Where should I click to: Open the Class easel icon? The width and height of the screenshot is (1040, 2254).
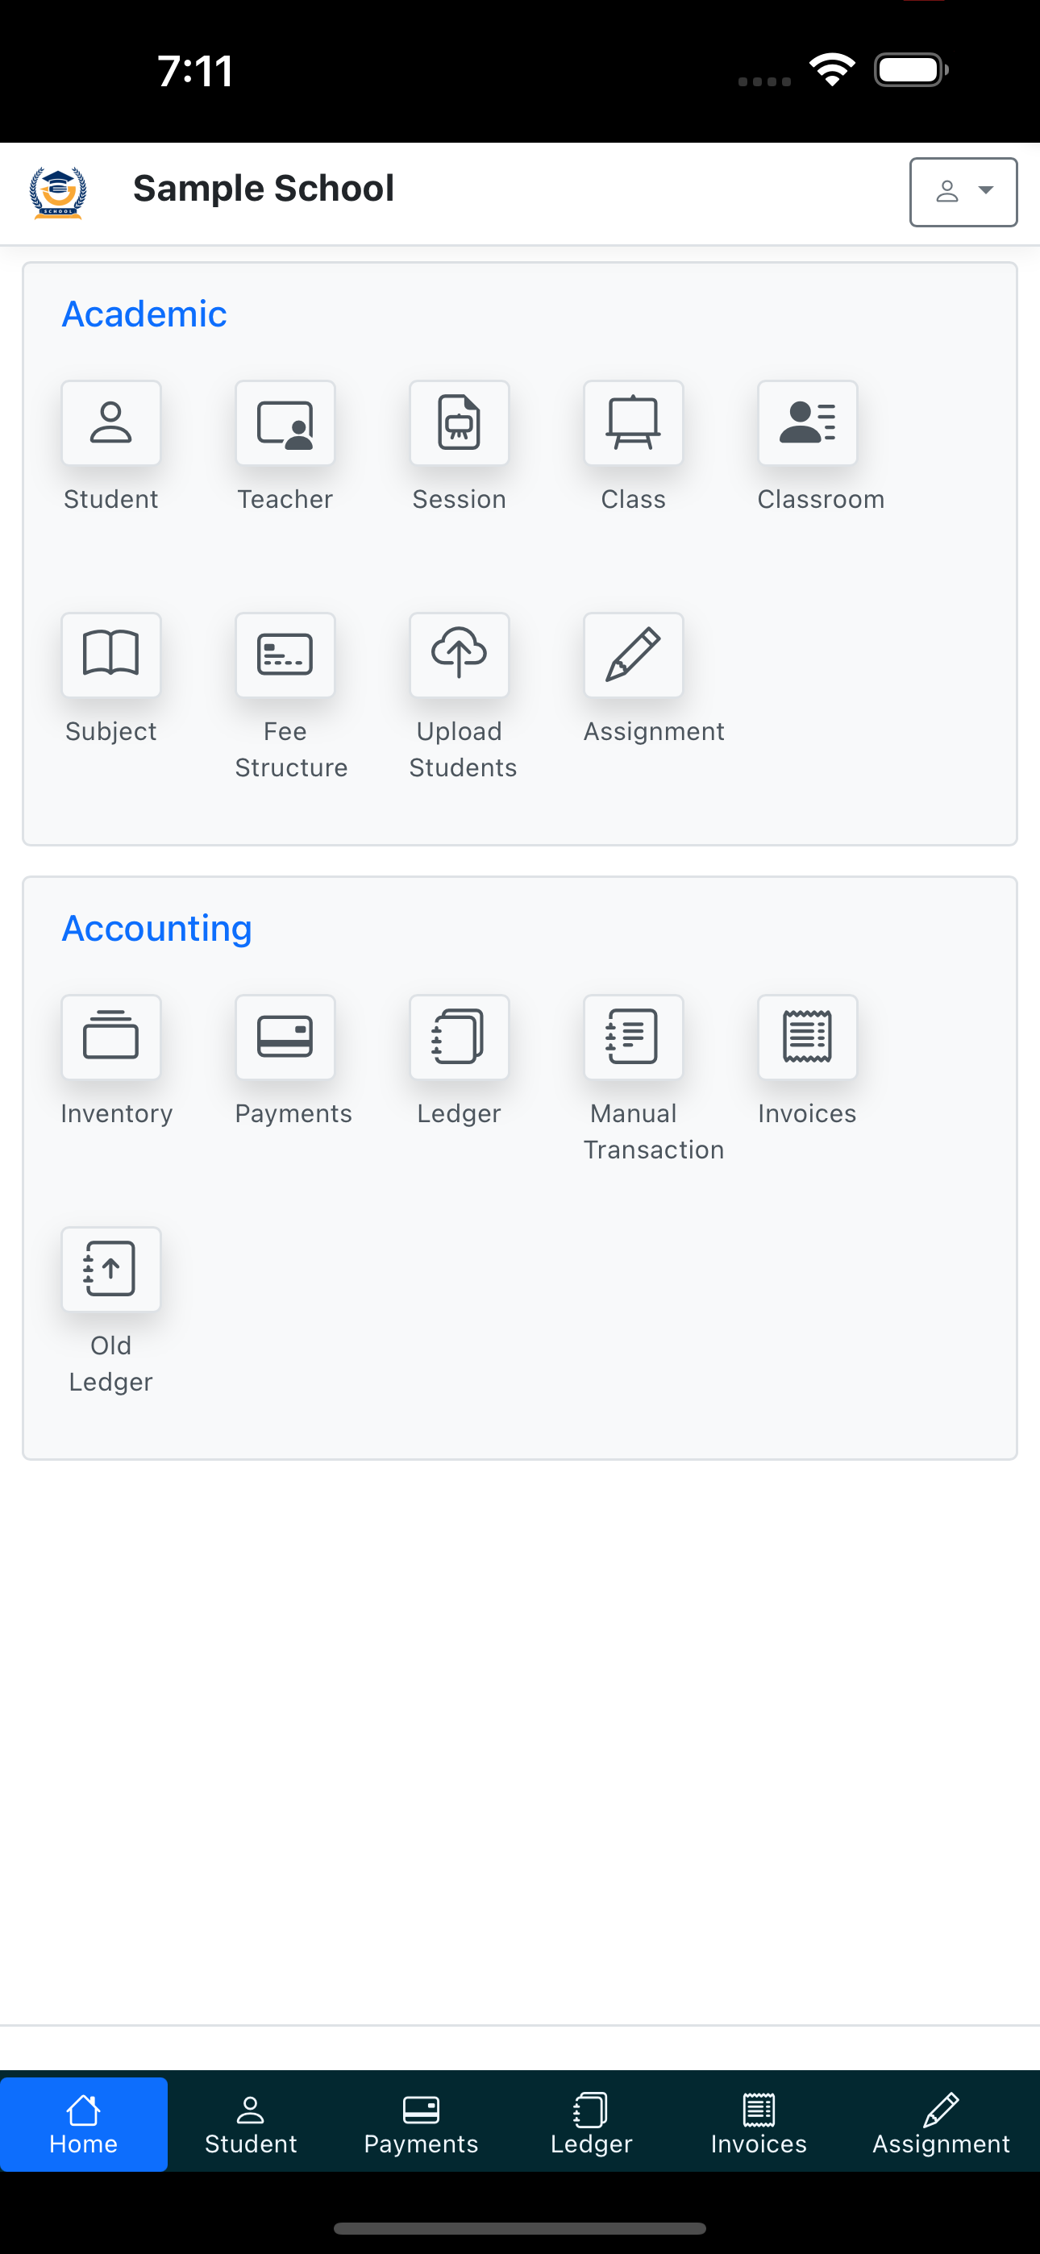coord(634,423)
